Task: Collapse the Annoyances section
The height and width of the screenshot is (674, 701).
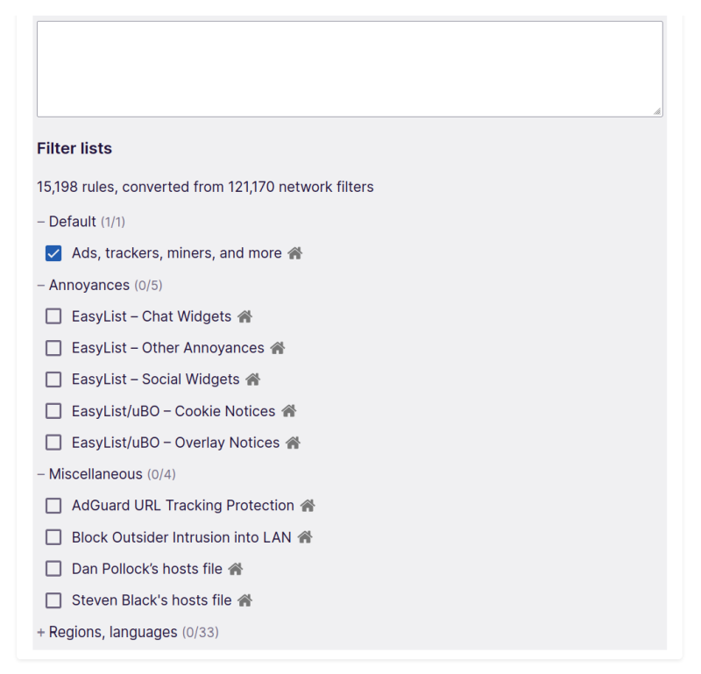Action: pyautogui.click(x=40, y=284)
